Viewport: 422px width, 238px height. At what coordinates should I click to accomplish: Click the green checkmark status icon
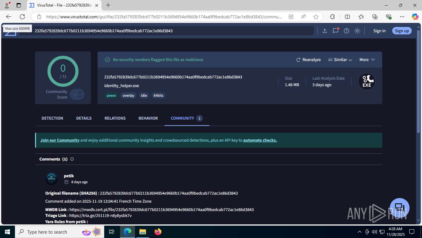tap(107, 59)
